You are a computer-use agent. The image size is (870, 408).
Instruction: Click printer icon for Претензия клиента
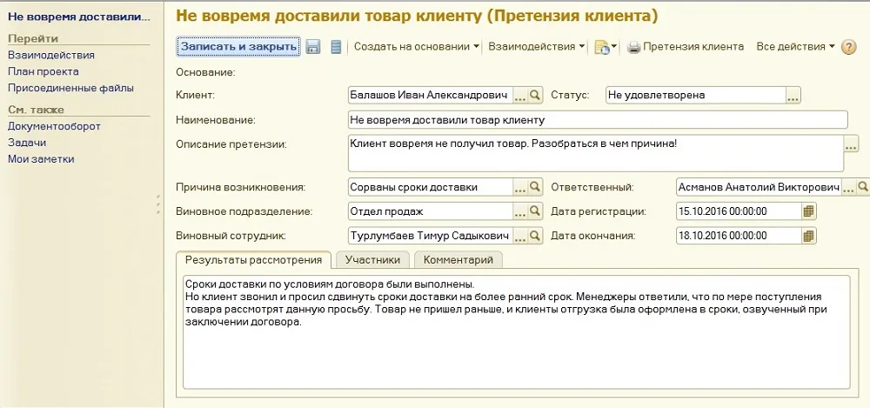pos(633,47)
